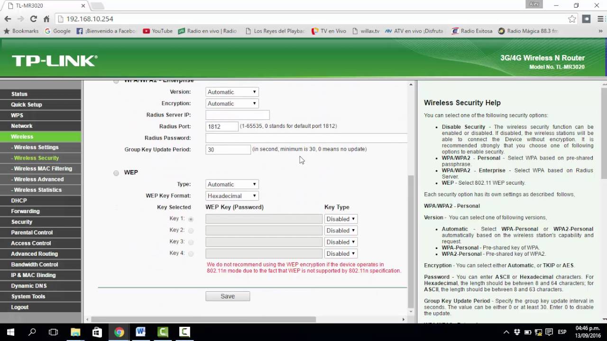Open the YouTube bookmark
This screenshot has width=607, height=341.
click(158, 31)
